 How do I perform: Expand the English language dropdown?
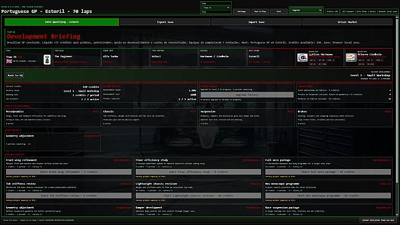coord(306,10)
